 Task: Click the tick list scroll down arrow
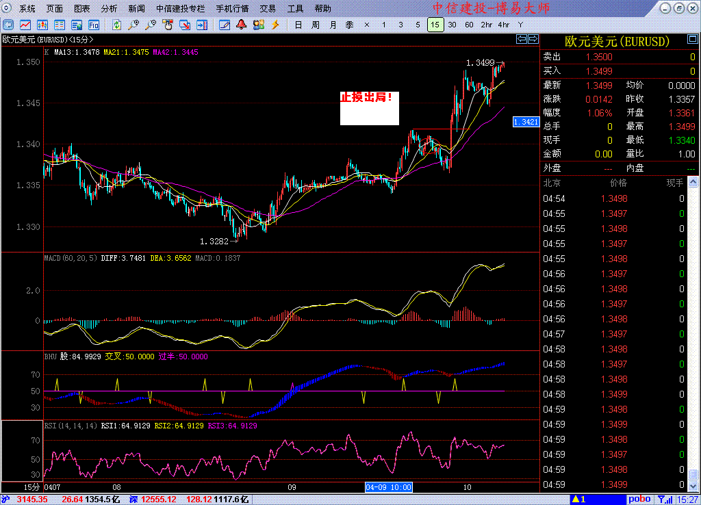693,487
